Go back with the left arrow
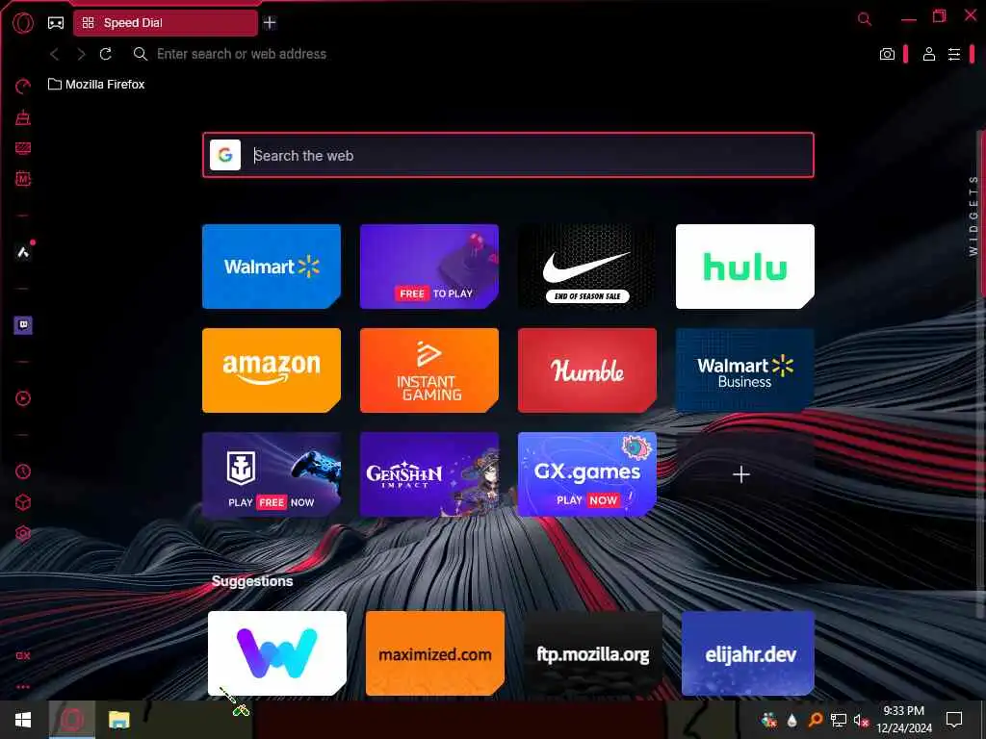Screen dimensions: 986x739 coord(55,54)
